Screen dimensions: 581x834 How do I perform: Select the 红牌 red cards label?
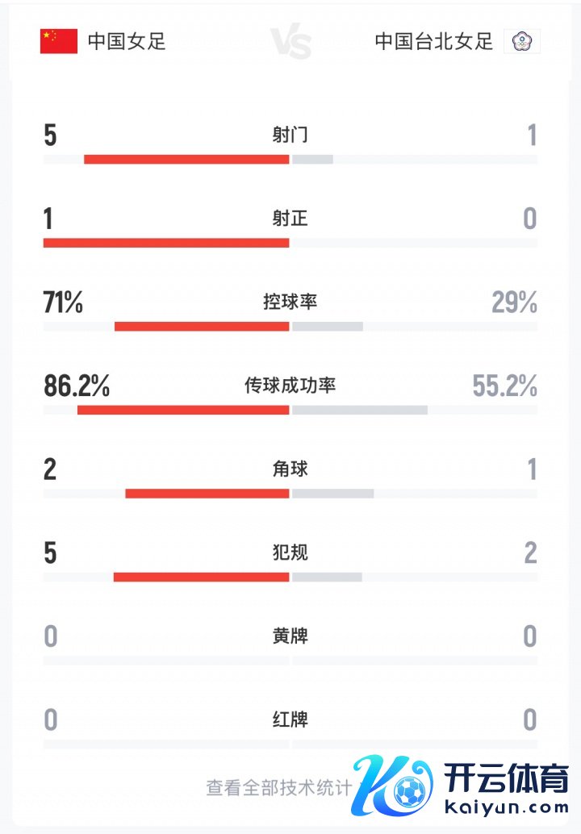point(290,719)
